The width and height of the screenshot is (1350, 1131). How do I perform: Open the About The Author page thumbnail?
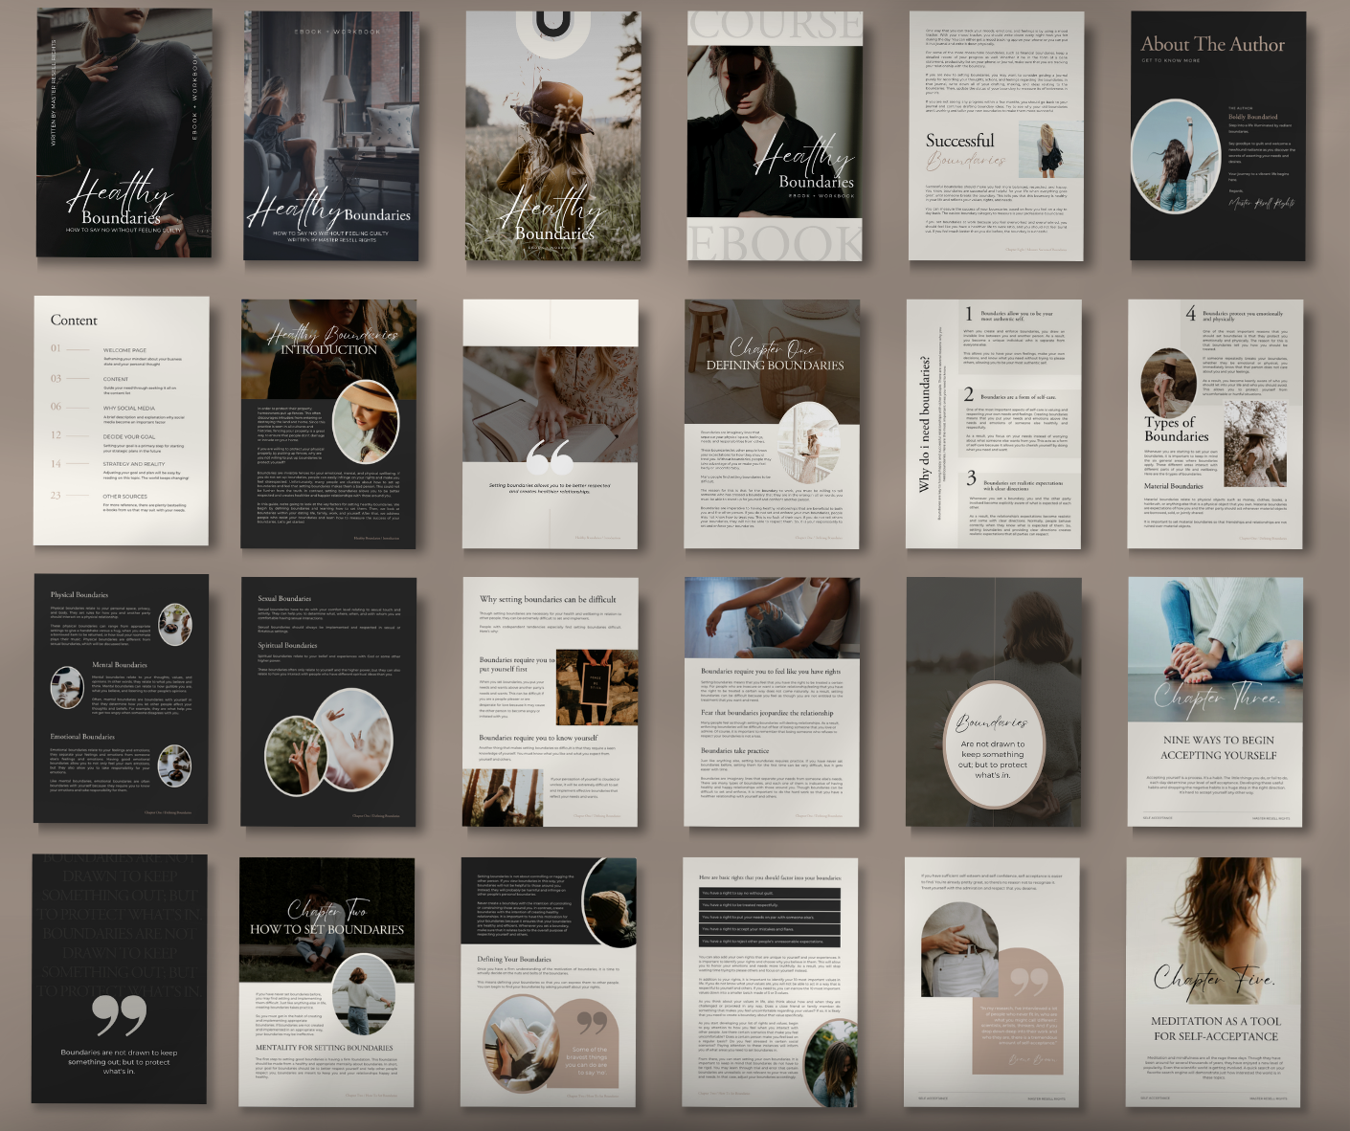coord(1217,136)
